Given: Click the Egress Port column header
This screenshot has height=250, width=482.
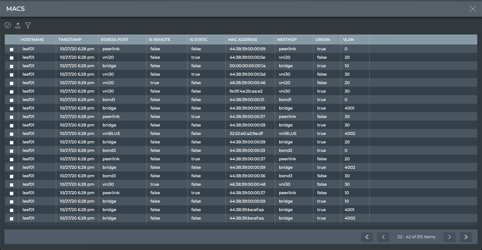Looking at the screenshot, I should (x=115, y=39).
